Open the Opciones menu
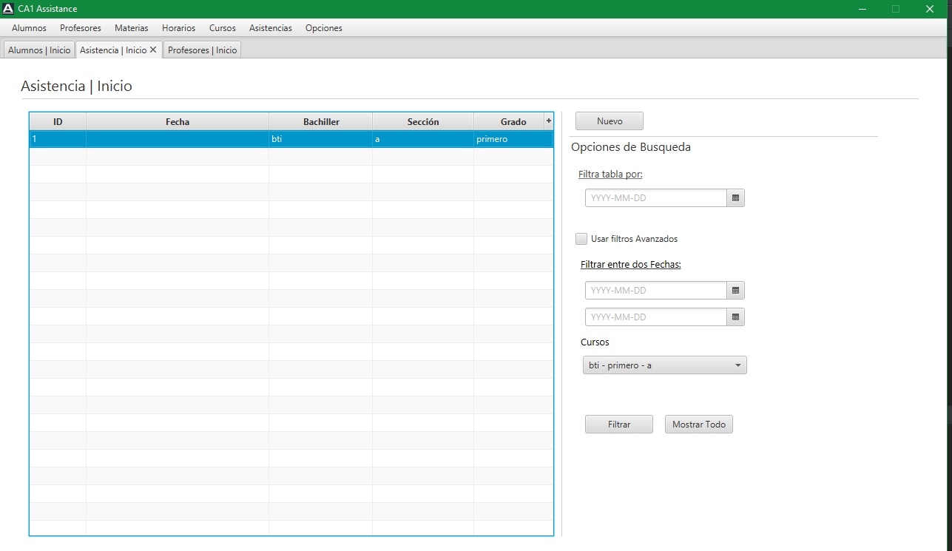The width and height of the screenshot is (952, 551). coord(324,28)
